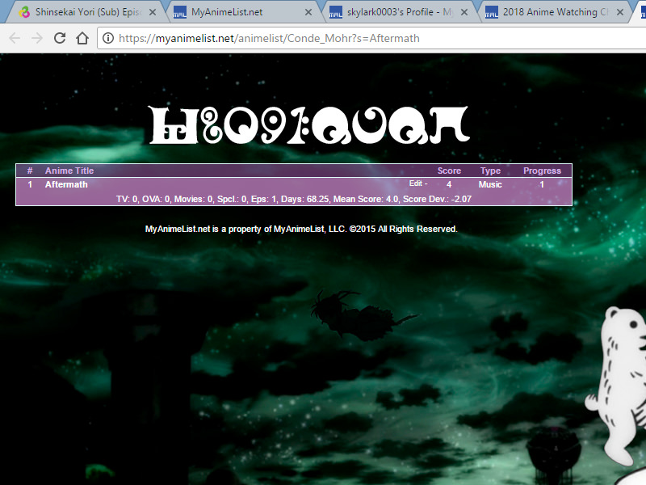Sort the list by Type column
The image size is (646, 485).
pos(490,171)
